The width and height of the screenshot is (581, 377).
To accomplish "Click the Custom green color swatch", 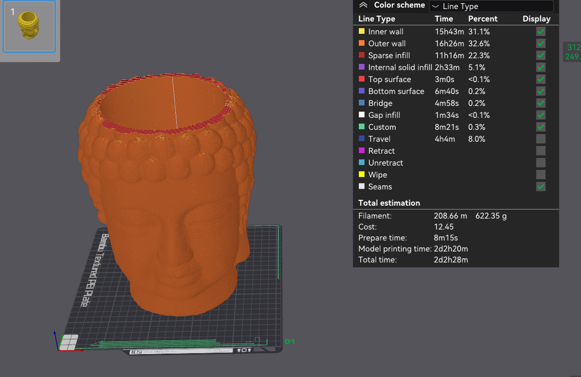I will pos(362,126).
